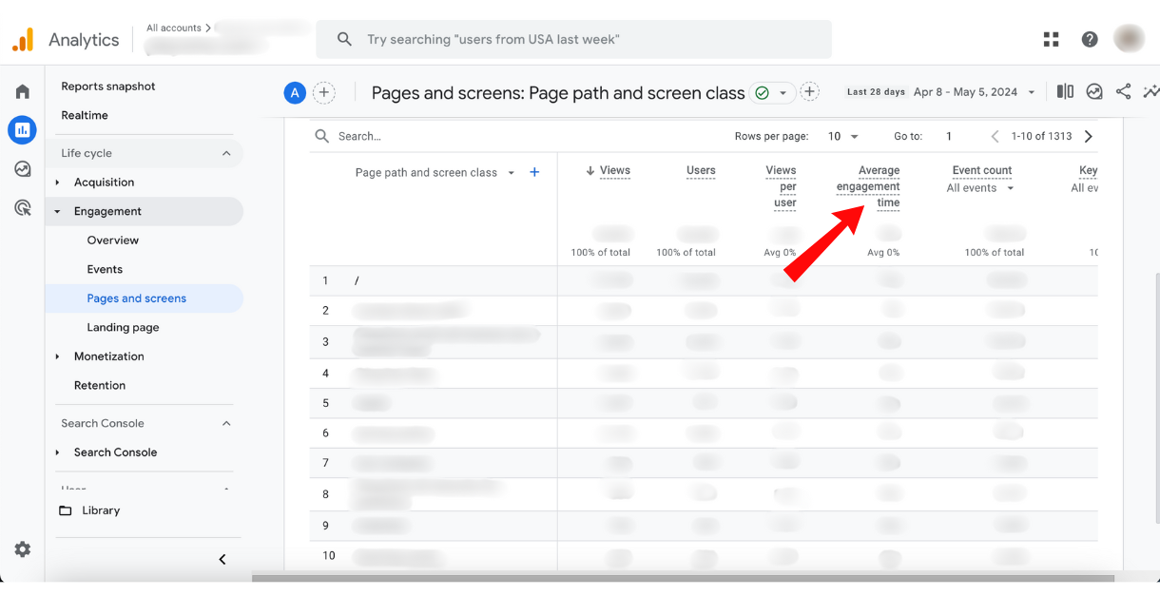Click the '/' page path in row 1
This screenshot has height=596, width=1160.
pos(357,280)
